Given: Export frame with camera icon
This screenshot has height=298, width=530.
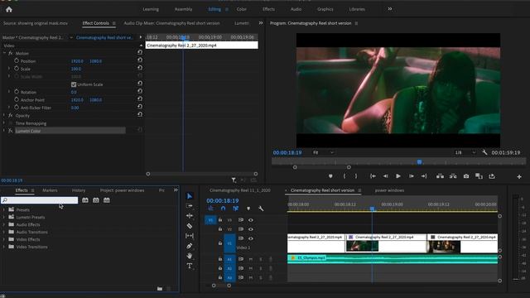Looking at the screenshot, I should (x=466, y=176).
